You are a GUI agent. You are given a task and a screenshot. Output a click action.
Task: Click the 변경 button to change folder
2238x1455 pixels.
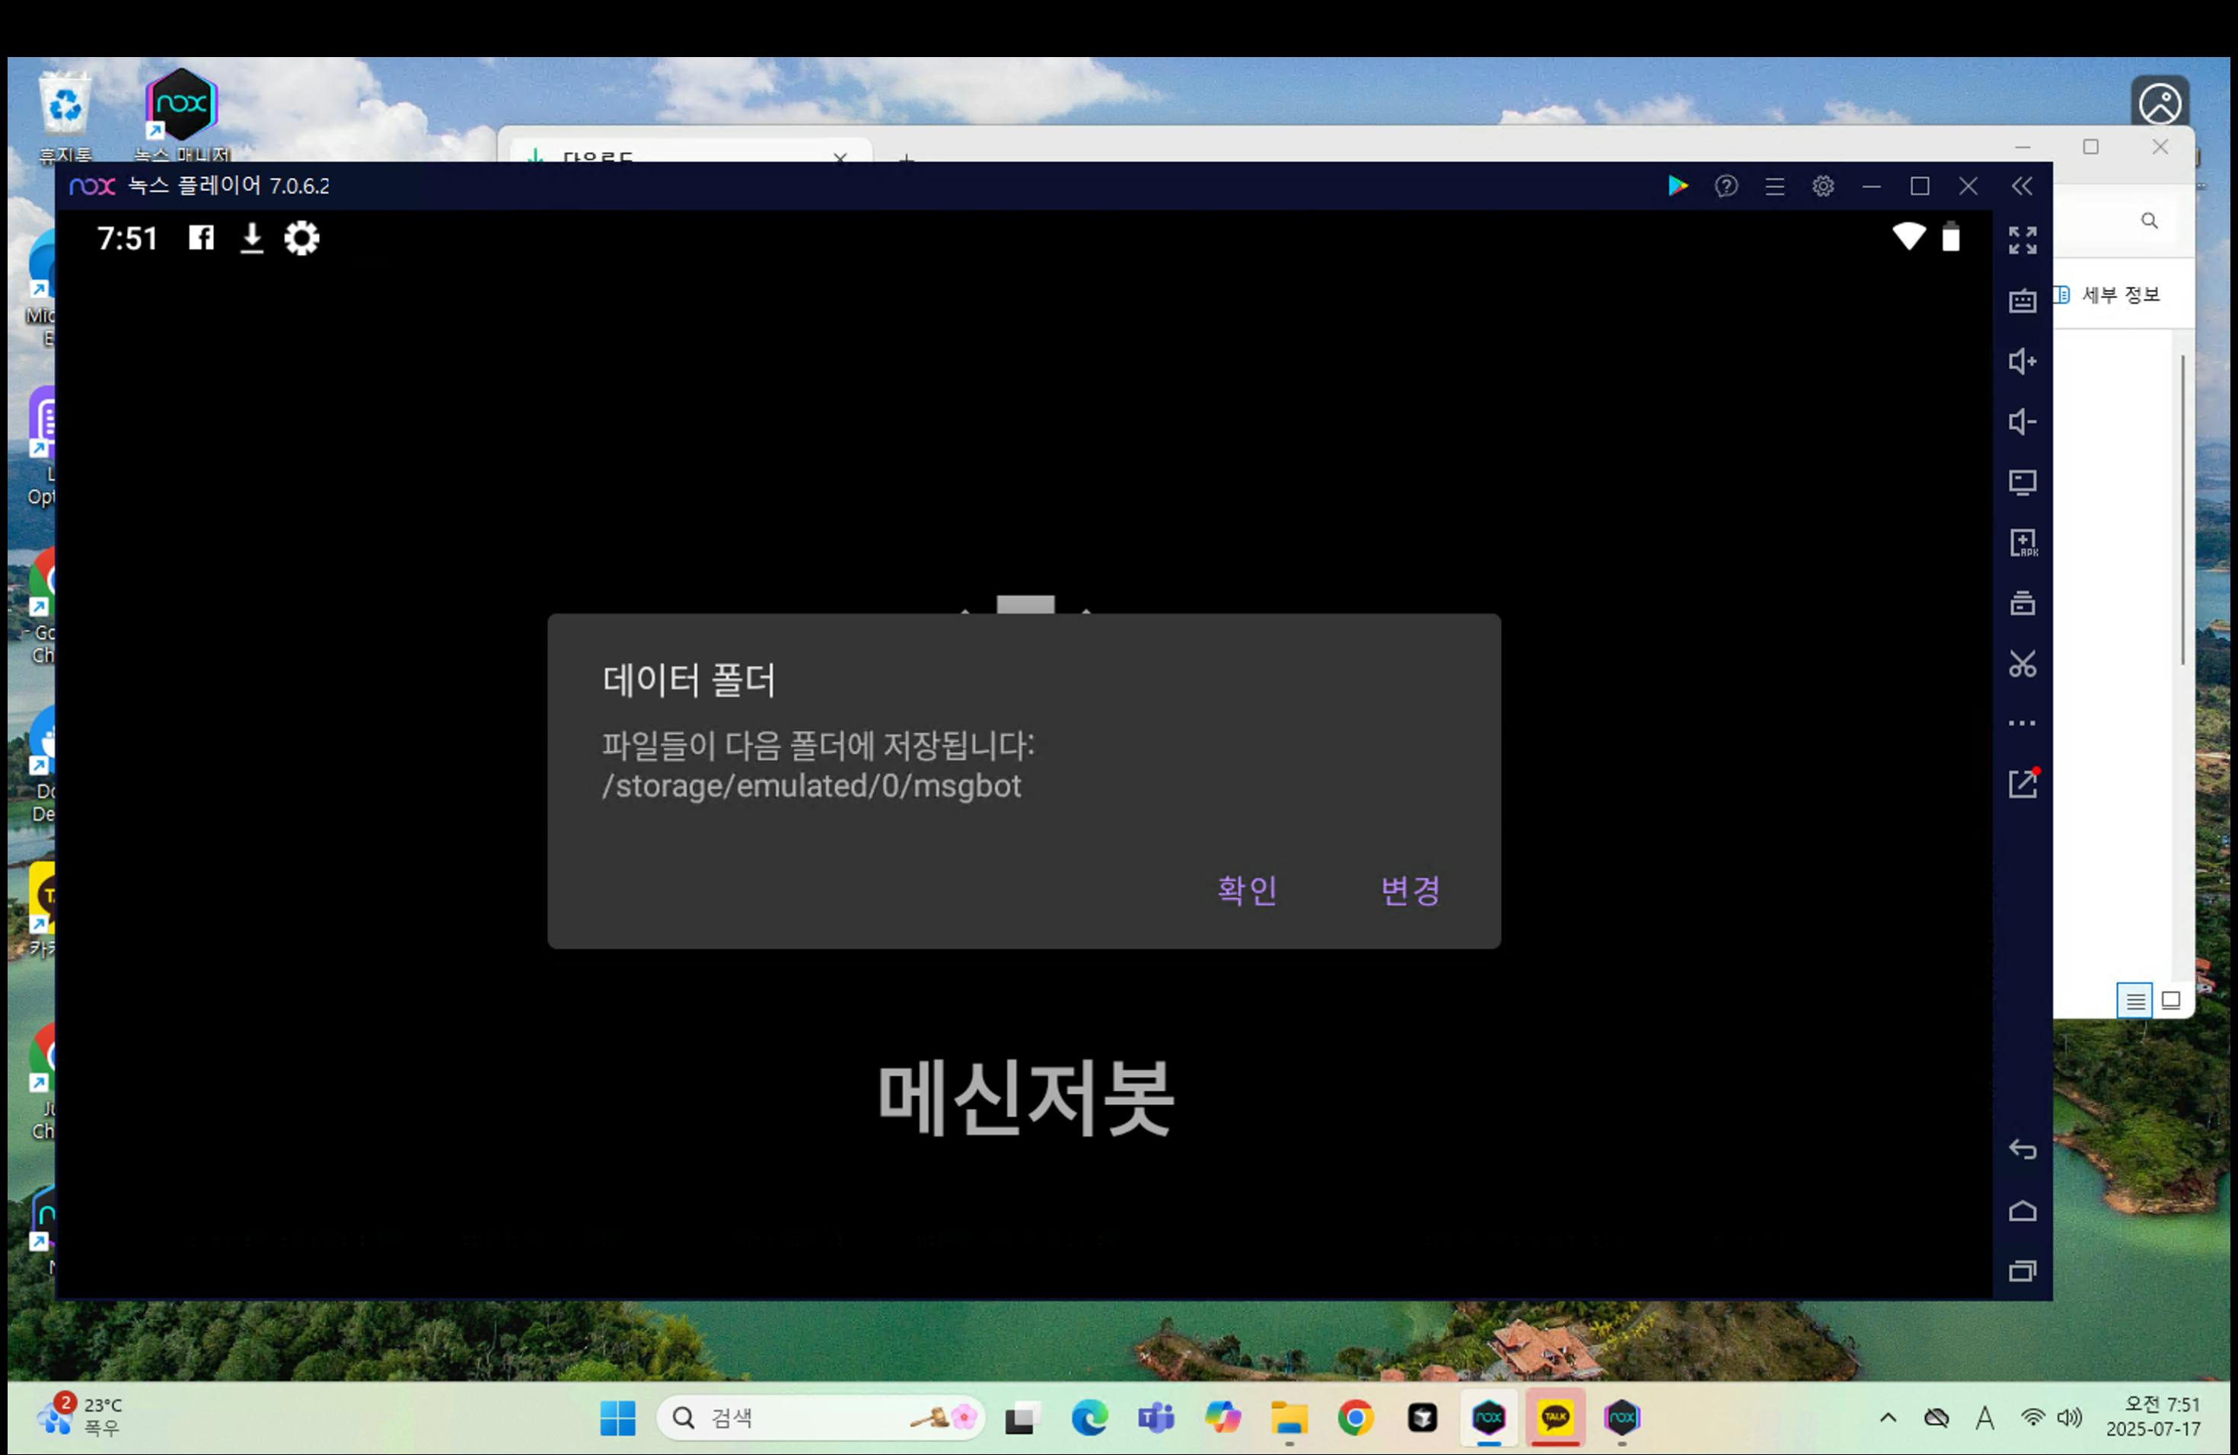1410,889
